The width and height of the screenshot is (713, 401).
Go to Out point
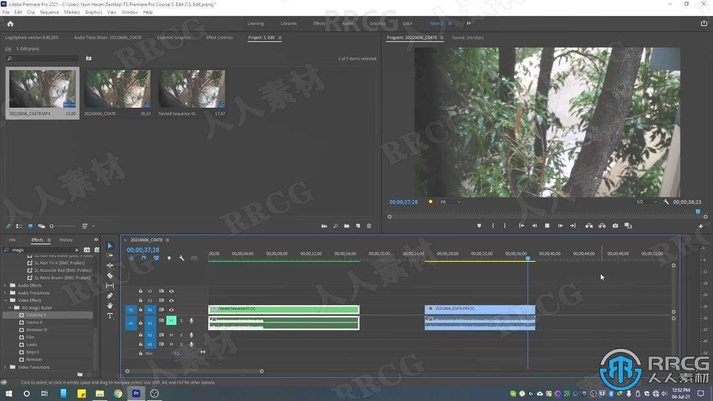[x=573, y=226]
